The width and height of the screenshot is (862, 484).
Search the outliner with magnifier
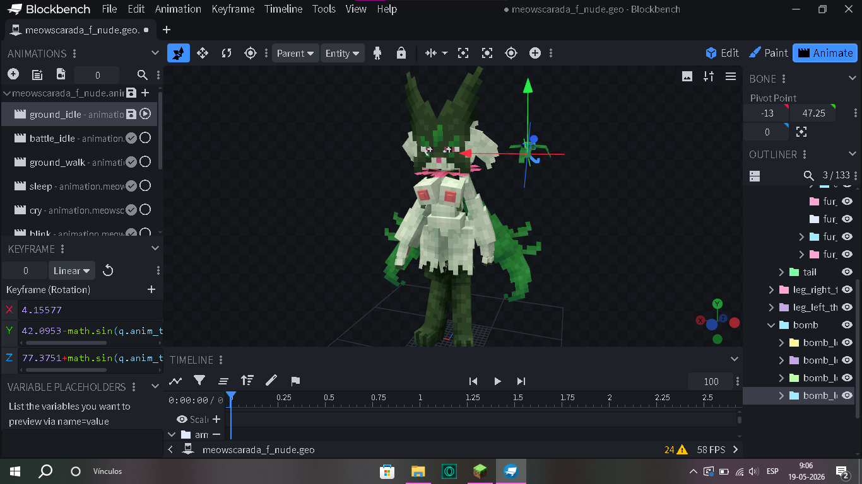pos(809,175)
